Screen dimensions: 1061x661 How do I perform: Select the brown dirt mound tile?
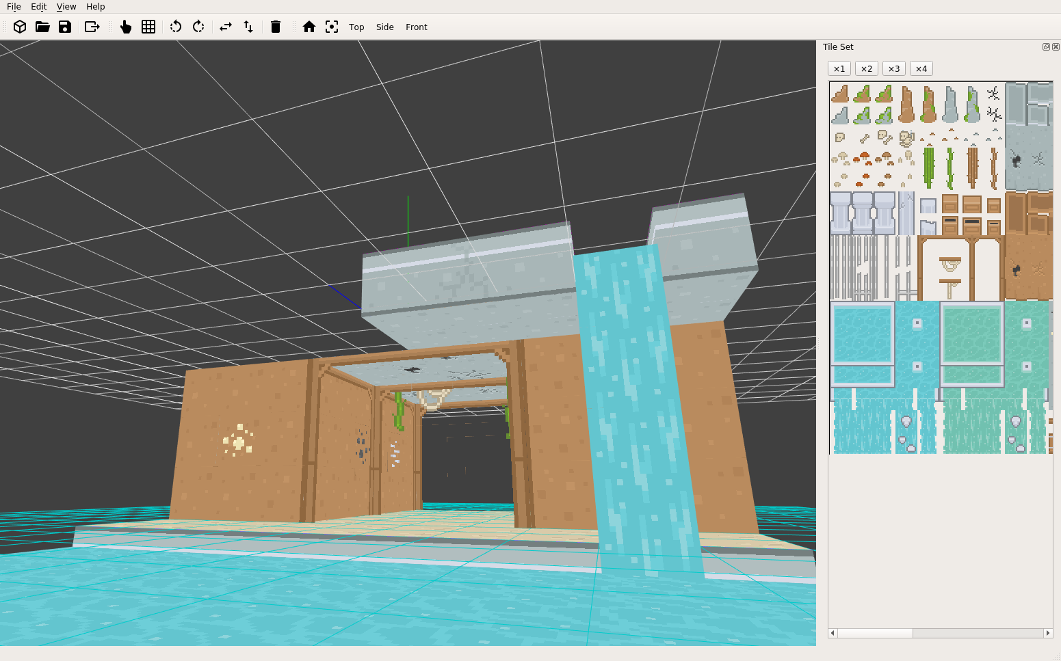(841, 94)
